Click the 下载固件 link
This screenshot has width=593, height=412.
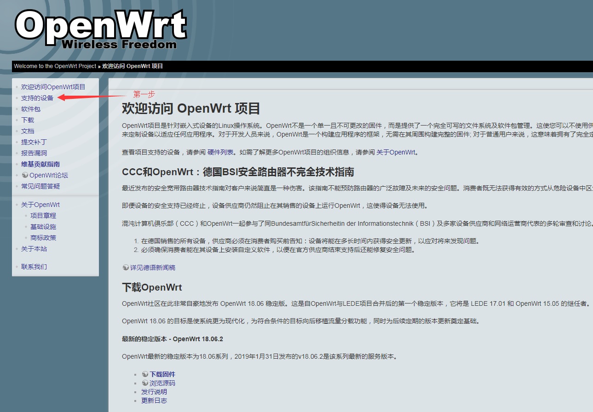coord(162,374)
